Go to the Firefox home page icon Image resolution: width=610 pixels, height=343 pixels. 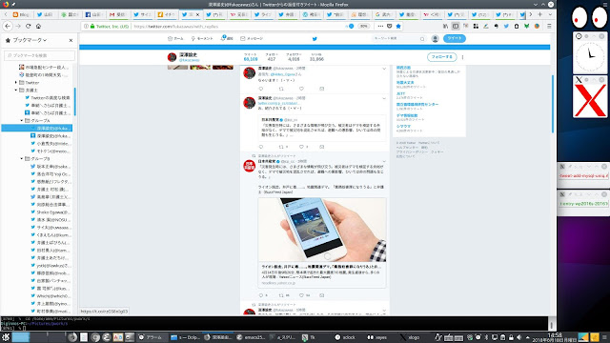38,26
